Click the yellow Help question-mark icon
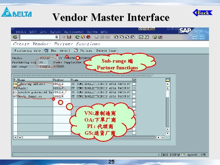This screenshot has width=220, height=165. coord(155,37)
